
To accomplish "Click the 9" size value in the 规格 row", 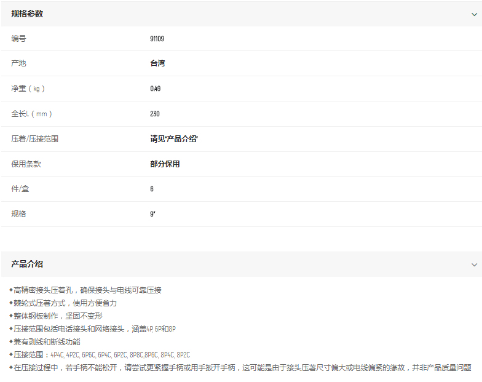I will [152, 214].
